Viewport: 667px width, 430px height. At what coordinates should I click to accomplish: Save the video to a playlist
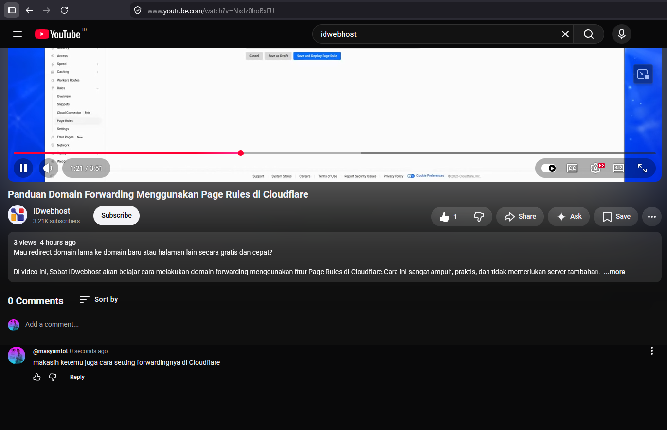click(616, 217)
